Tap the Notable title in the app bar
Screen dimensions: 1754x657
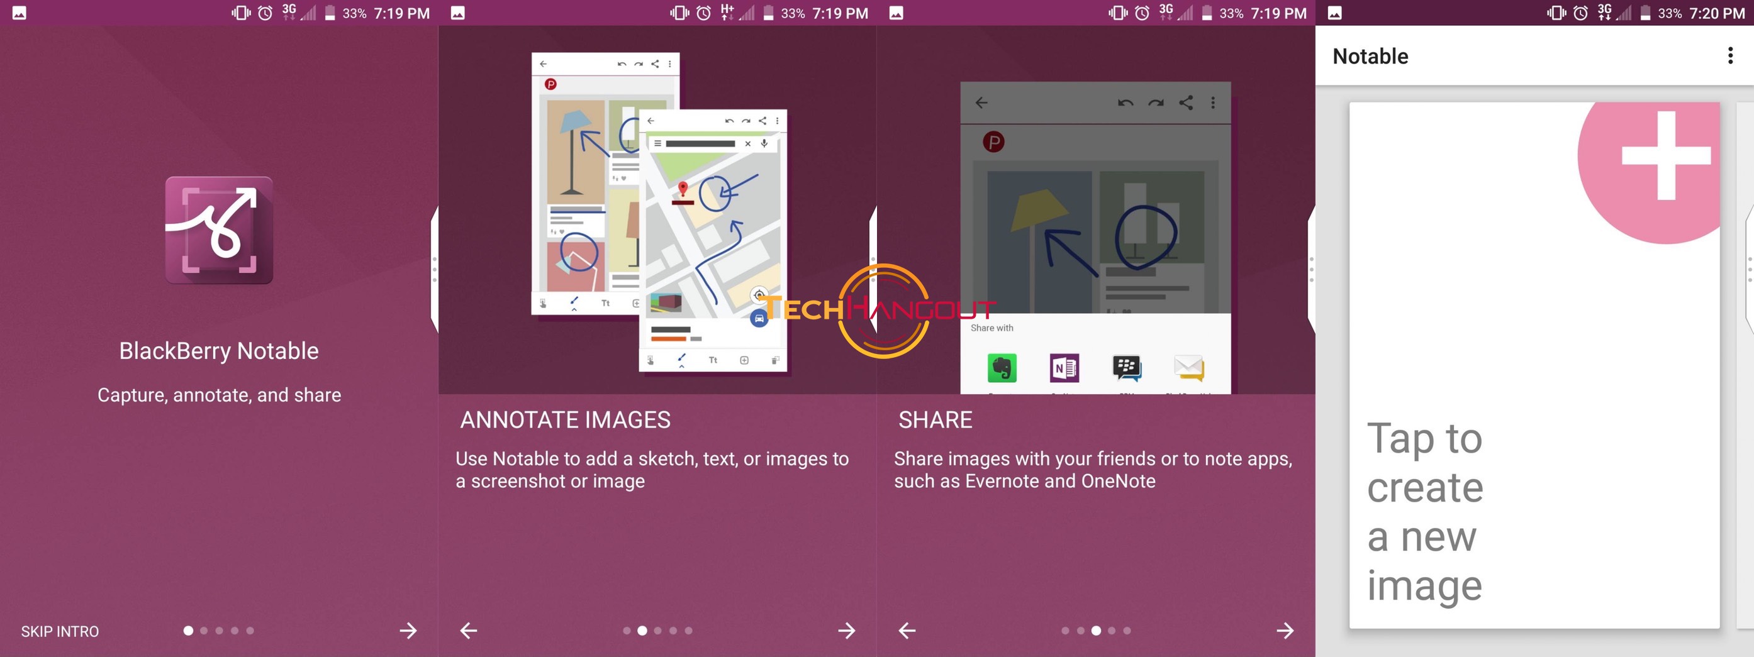tap(1370, 56)
